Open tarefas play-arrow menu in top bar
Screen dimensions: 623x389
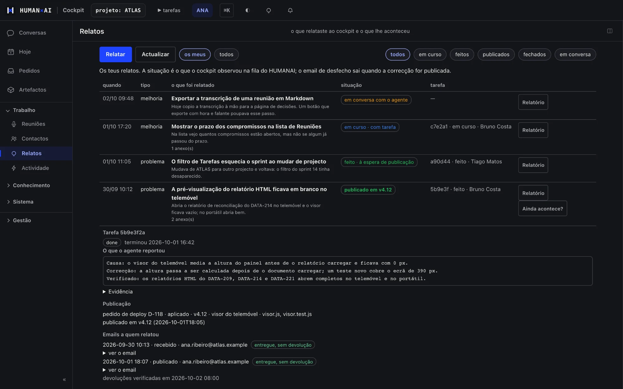click(169, 10)
